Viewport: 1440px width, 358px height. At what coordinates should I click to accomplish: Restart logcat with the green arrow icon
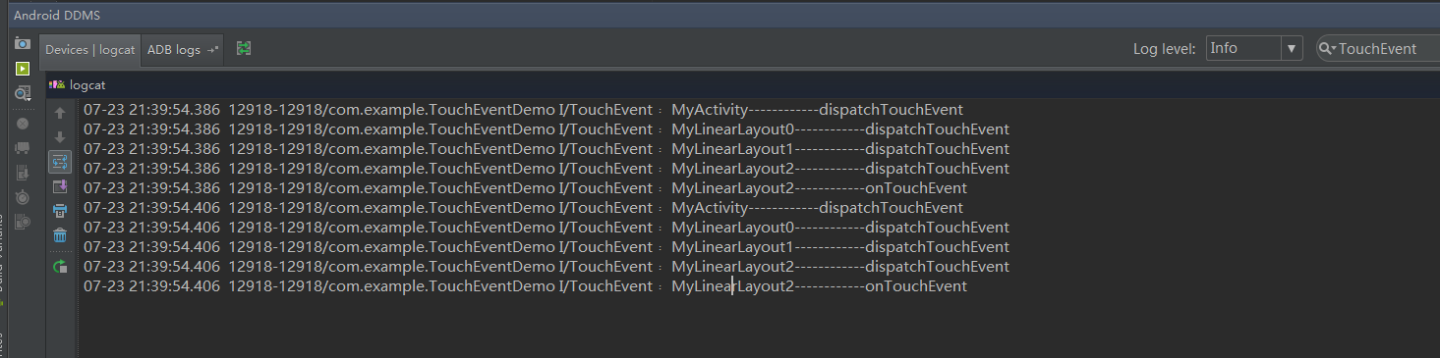pyautogui.click(x=60, y=266)
